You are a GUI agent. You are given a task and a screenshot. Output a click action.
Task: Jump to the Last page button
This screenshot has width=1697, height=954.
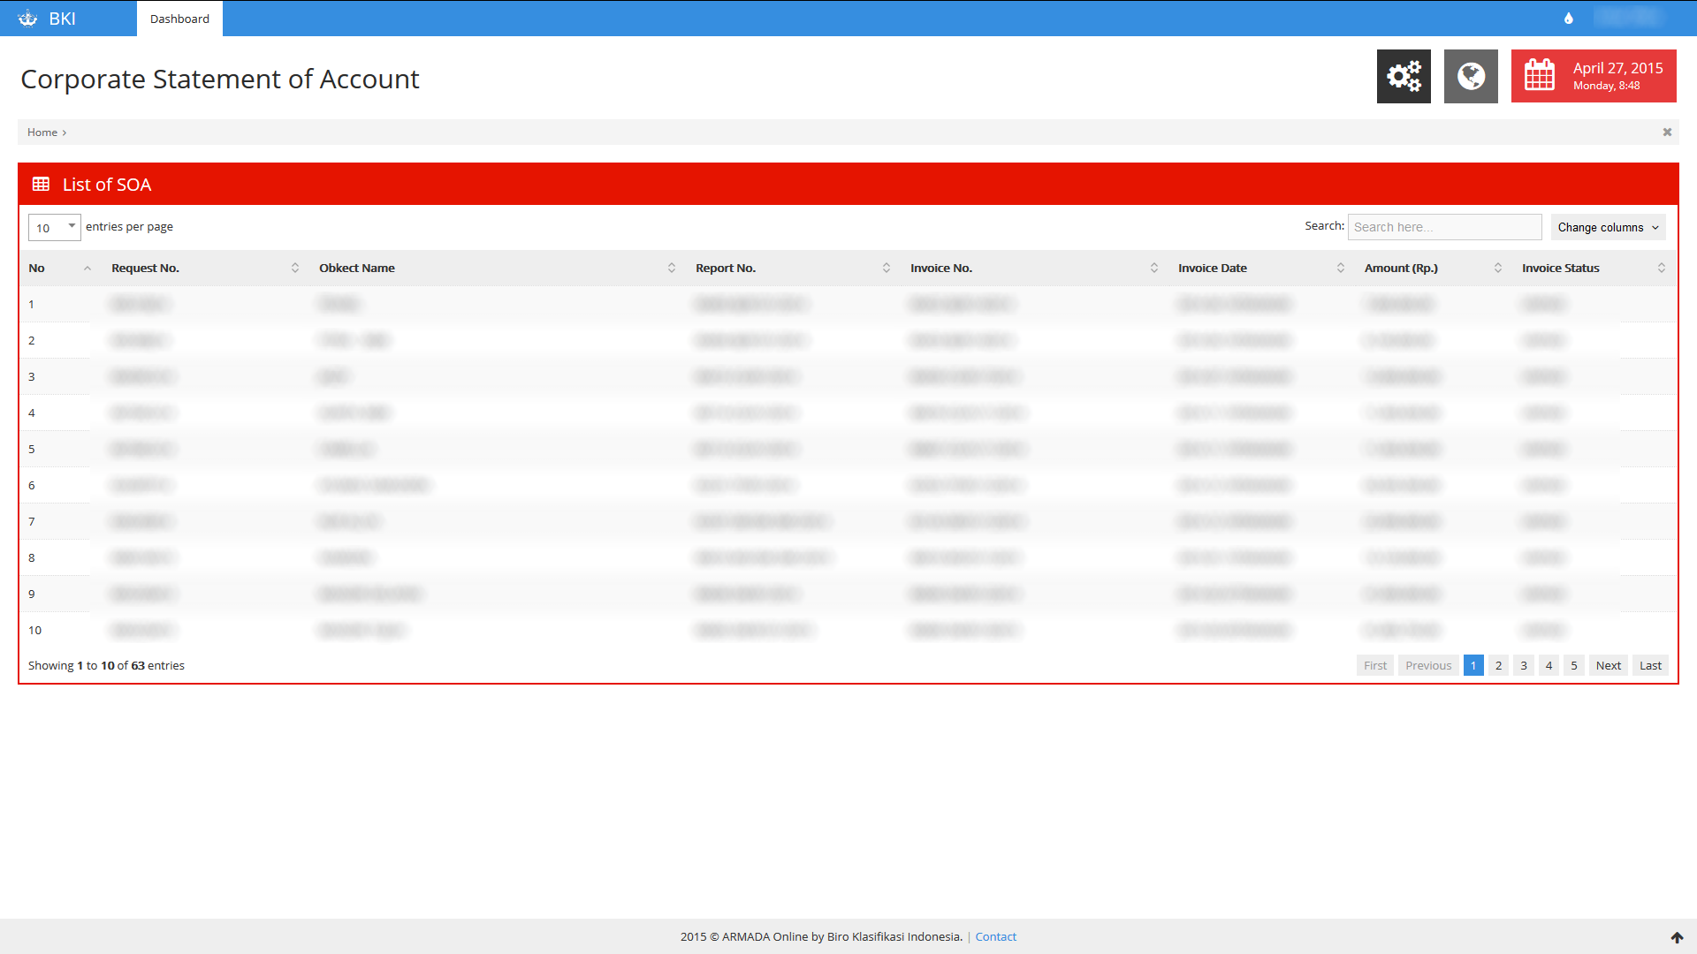click(1650, 666)
